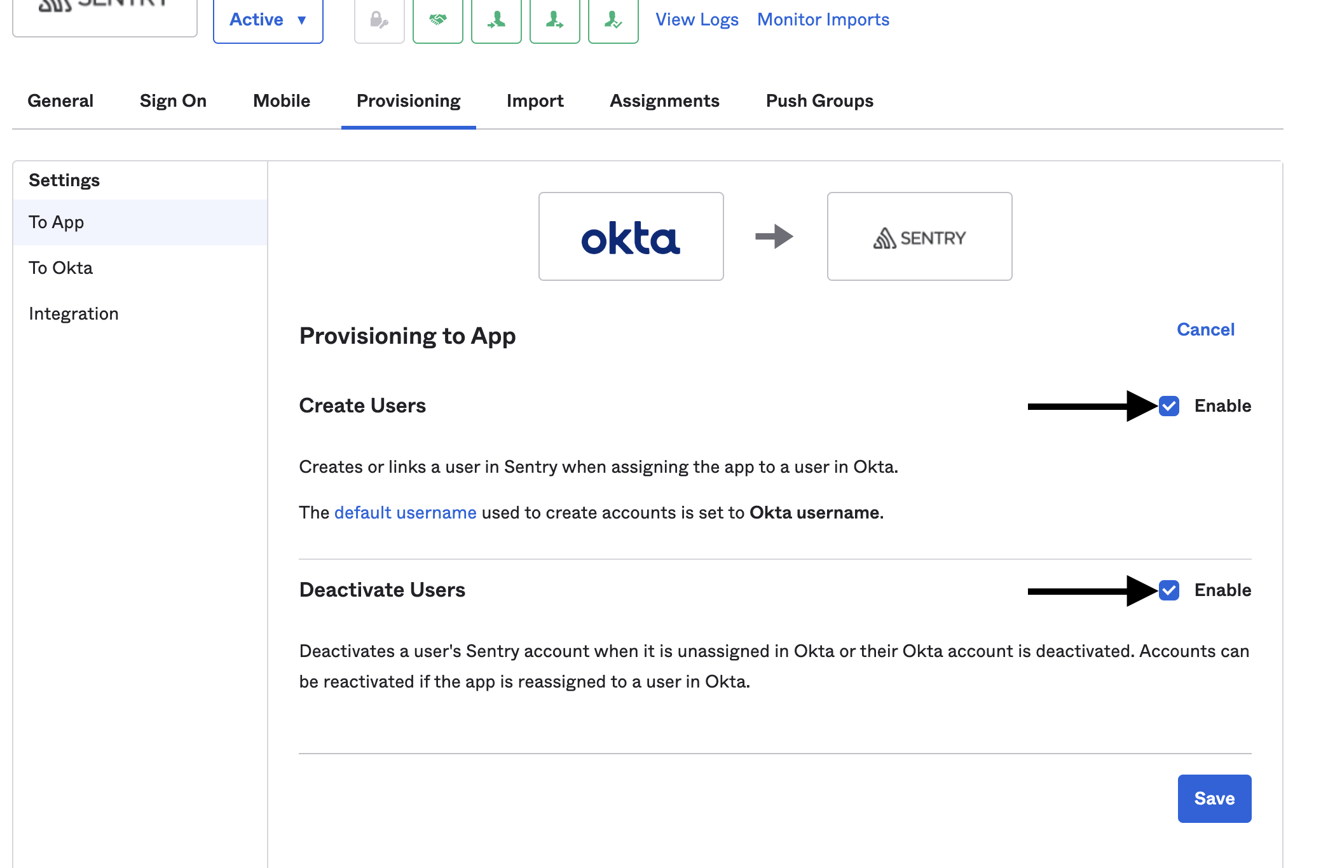Open the To Okta settings section
The image size is (1335, 868).
point(60,268)
